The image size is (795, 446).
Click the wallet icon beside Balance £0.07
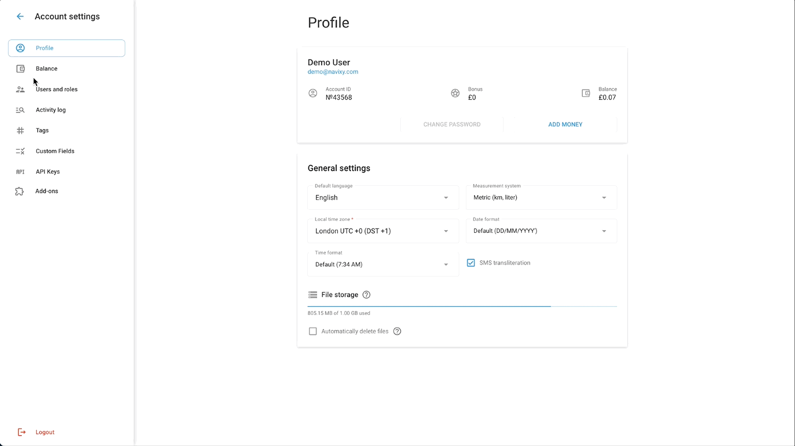pos(586,93)
